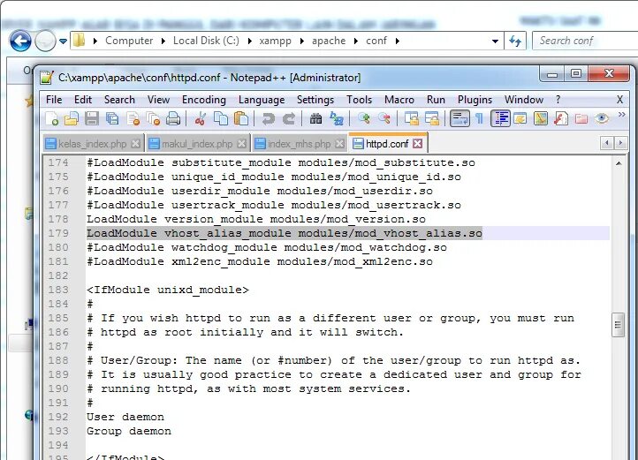Open the Run menu
The height and width of the screenshot is (460, 638).
436,100
